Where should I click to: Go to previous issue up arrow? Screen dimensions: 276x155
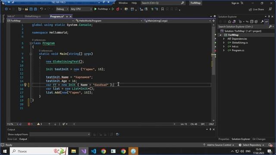tap(49, 124)
